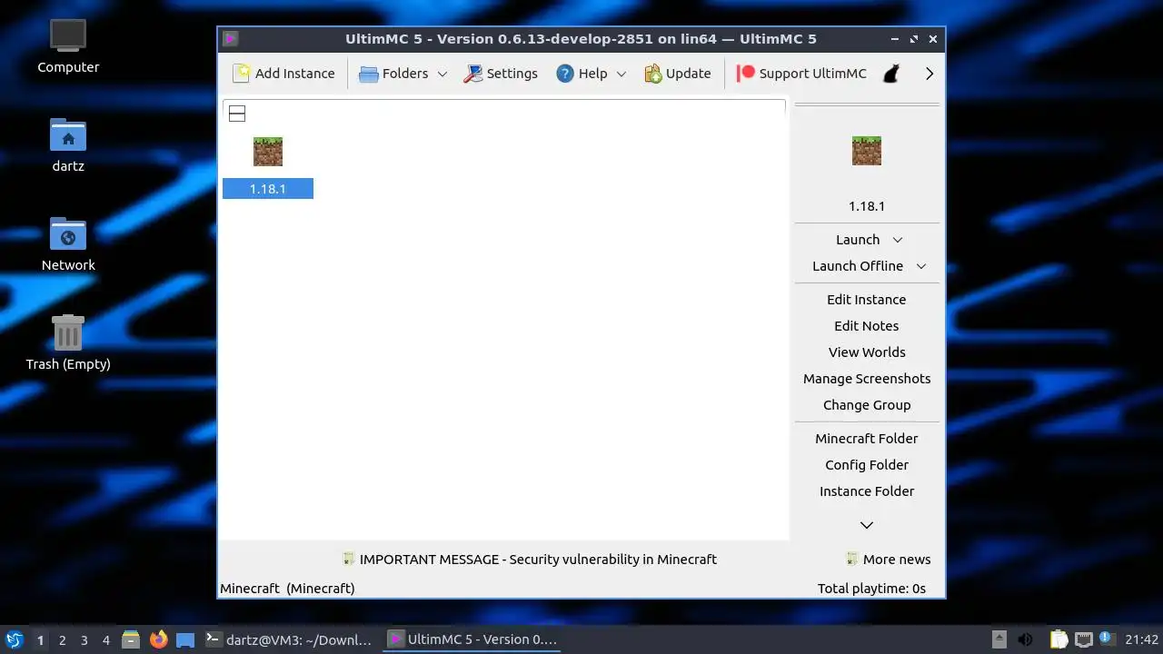Expand the Help dropdown arrow
The image size is (1163, 654).
[x=621, y=74]
